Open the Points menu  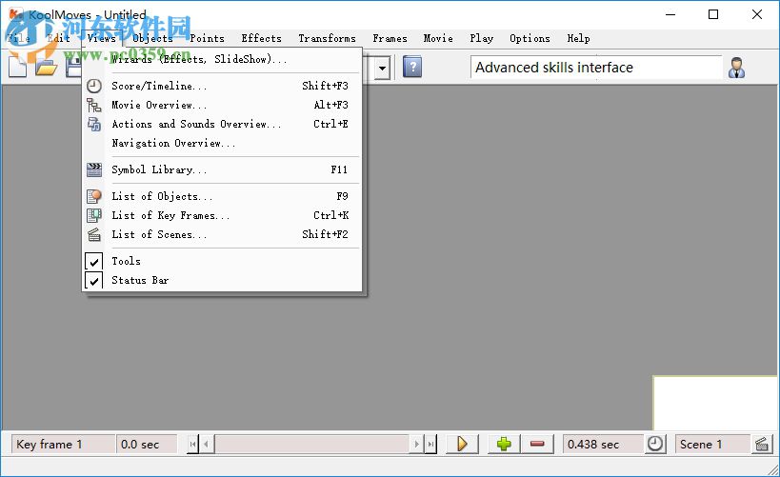[x=207, y=38]
